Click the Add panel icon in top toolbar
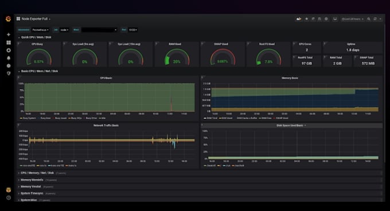This screenshot has height=211, width=390. pos(299,19)
